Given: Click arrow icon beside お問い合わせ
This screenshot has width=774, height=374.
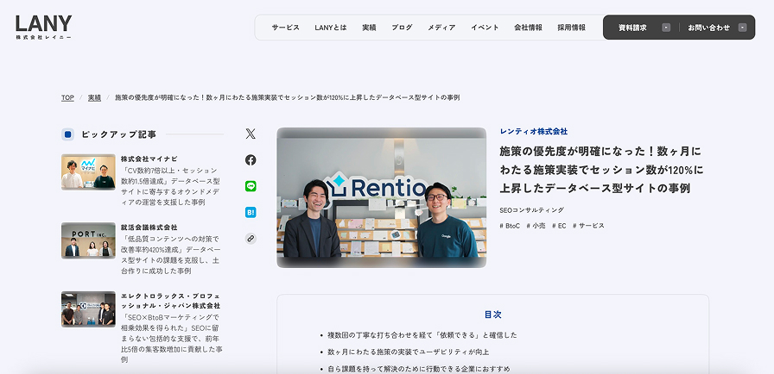Looking at the screenshot, I should (x=742, y=28).
